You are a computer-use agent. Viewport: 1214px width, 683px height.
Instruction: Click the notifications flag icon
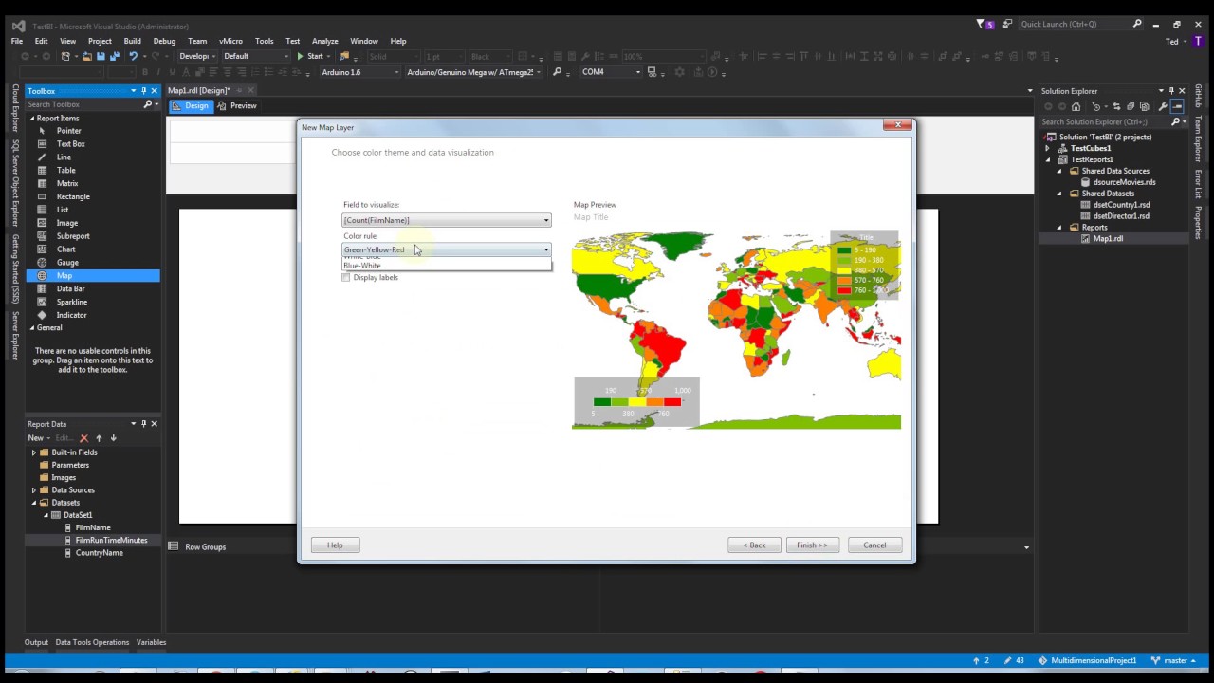tap(981, 24)
